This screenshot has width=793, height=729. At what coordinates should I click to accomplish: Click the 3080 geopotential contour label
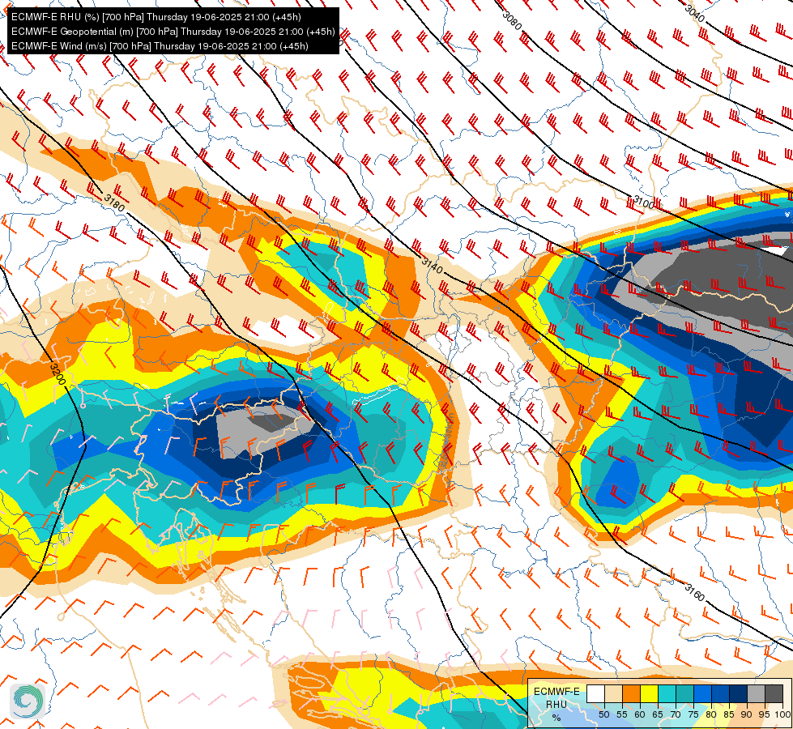[x=512, y=21]
